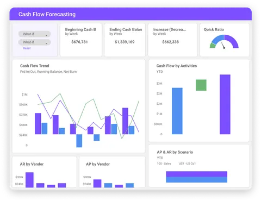
Task: Click the tall purple bar in Cash Flow by Activities
Action: pyautogui.click(x=225, y=104)
